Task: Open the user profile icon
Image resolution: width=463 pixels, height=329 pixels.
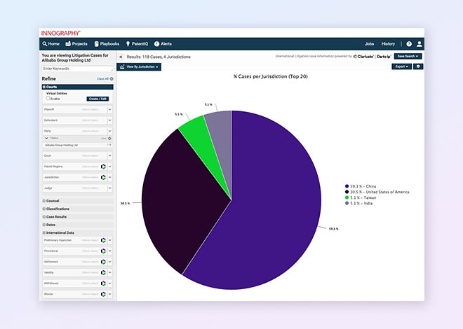Action: coord(419,43)
